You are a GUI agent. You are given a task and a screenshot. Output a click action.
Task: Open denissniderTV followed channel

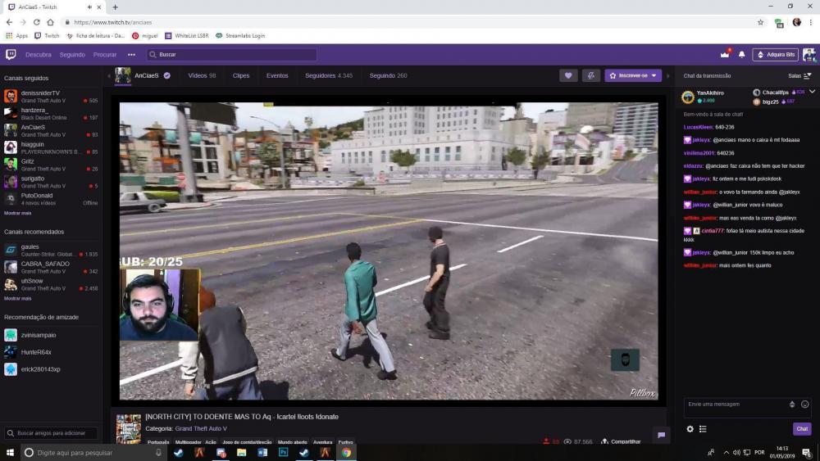pos(51,97)
